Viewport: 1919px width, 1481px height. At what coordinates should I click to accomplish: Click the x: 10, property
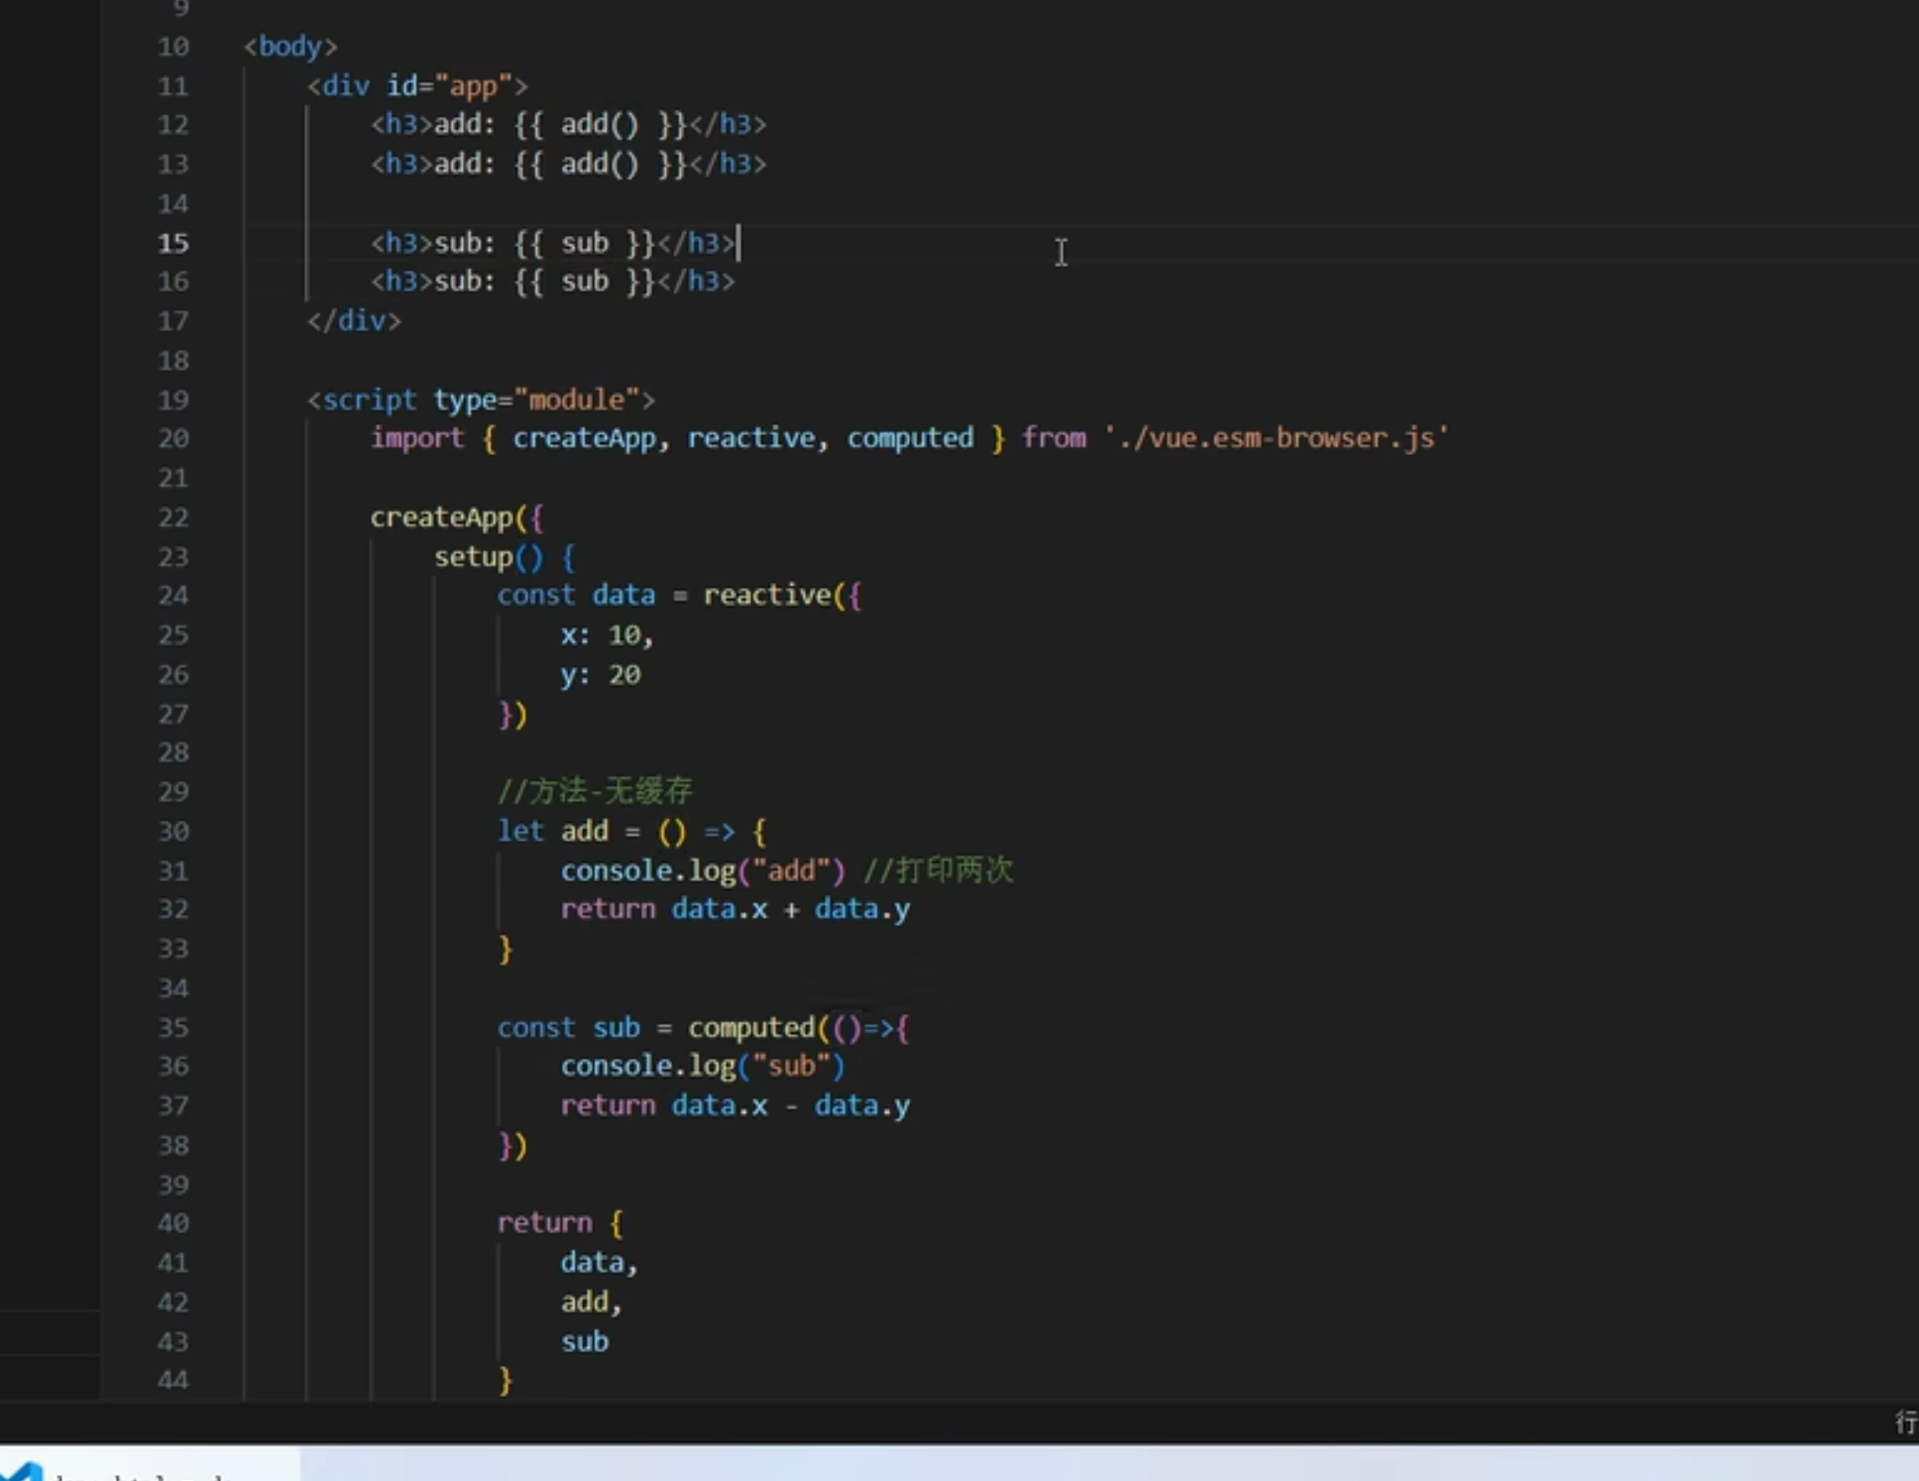click(x=608, y=635)
